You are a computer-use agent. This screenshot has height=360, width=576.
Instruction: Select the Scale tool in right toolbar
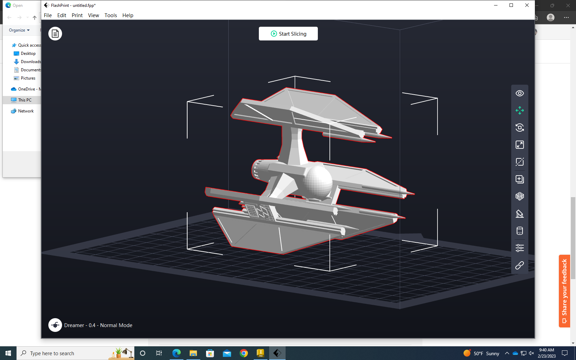coord(520,145)
